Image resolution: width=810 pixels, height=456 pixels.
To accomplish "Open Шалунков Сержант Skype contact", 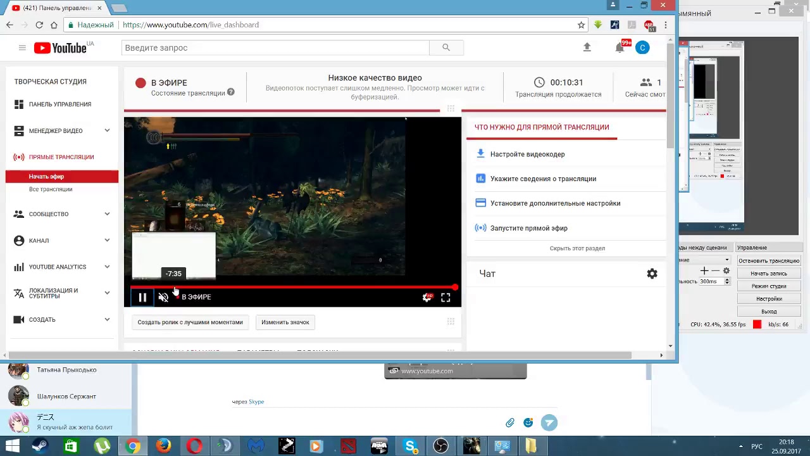I will tap(66, 396).
